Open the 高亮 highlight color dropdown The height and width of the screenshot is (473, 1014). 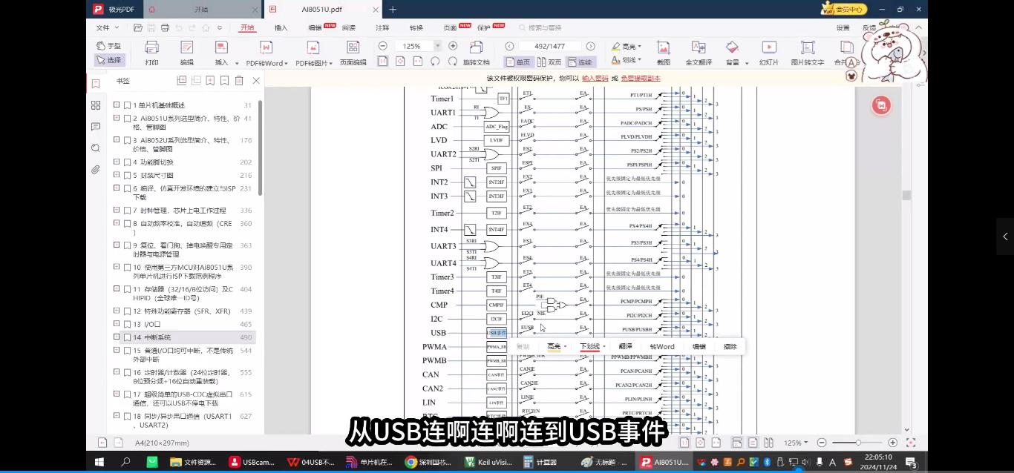pos(640,46)
